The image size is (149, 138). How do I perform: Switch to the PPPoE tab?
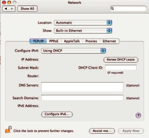pyautogui.click(x=54, y=41)
